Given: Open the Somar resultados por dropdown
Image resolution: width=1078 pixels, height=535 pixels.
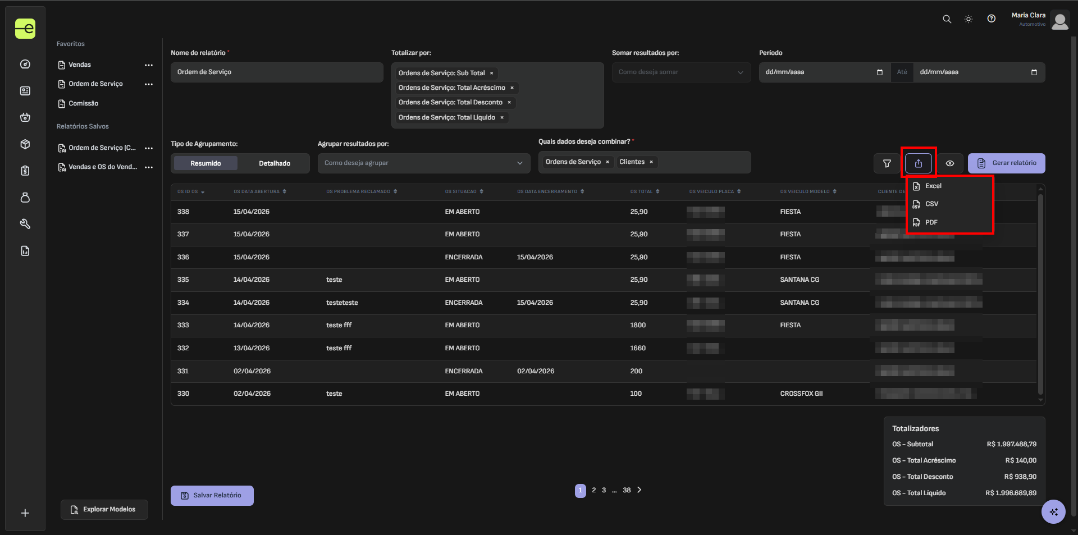Looking at the screenshot, I should point(680,72).
